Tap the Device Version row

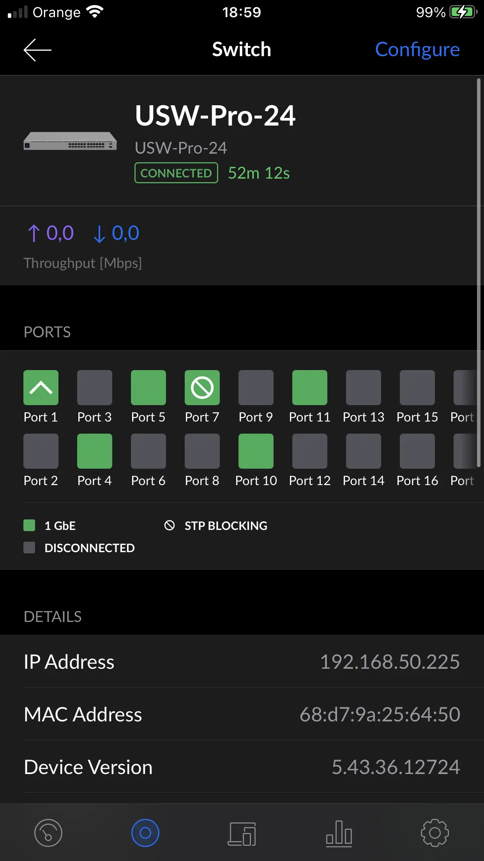(x=242, y=767)
